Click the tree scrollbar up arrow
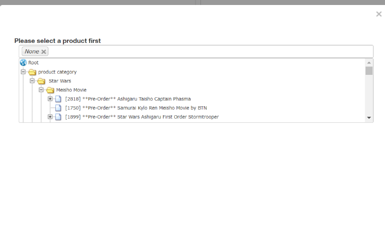 (369, 63)
